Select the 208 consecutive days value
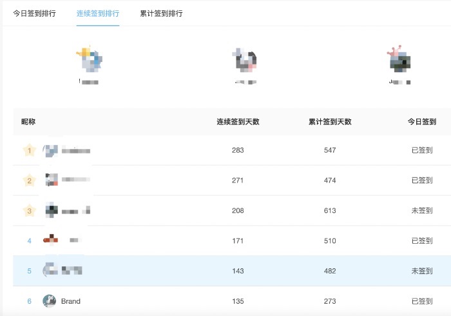The image size is (451, 316). pos(238,211)
